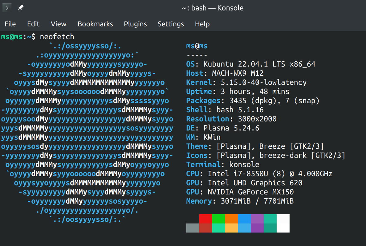The width and height of the screenshot is (366, 246).
Task: Click the Uptime value '3 hours, 48 mins'
Action: tap(255, 92)
